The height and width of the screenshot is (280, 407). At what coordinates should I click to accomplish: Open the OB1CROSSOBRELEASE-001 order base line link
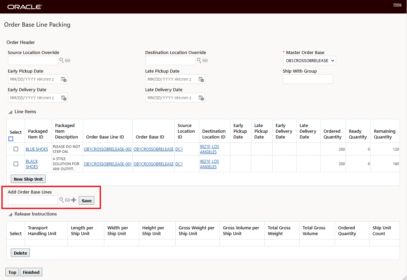pos(108,164)
